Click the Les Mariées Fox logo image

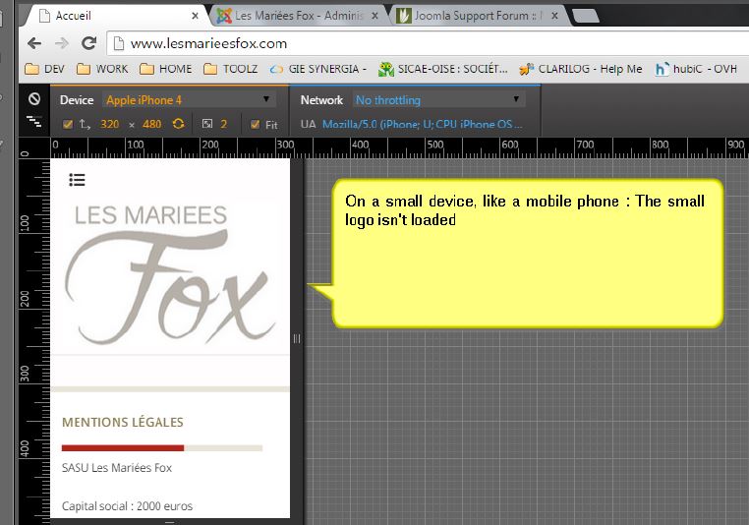point(170,274)
